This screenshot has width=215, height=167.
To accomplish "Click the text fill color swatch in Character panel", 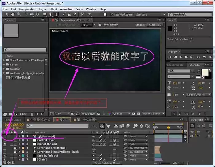I will tap(205, 72).
